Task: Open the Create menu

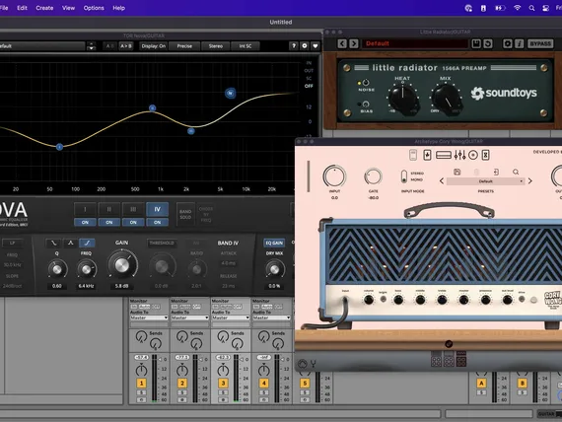Action: tap(44, 8)
